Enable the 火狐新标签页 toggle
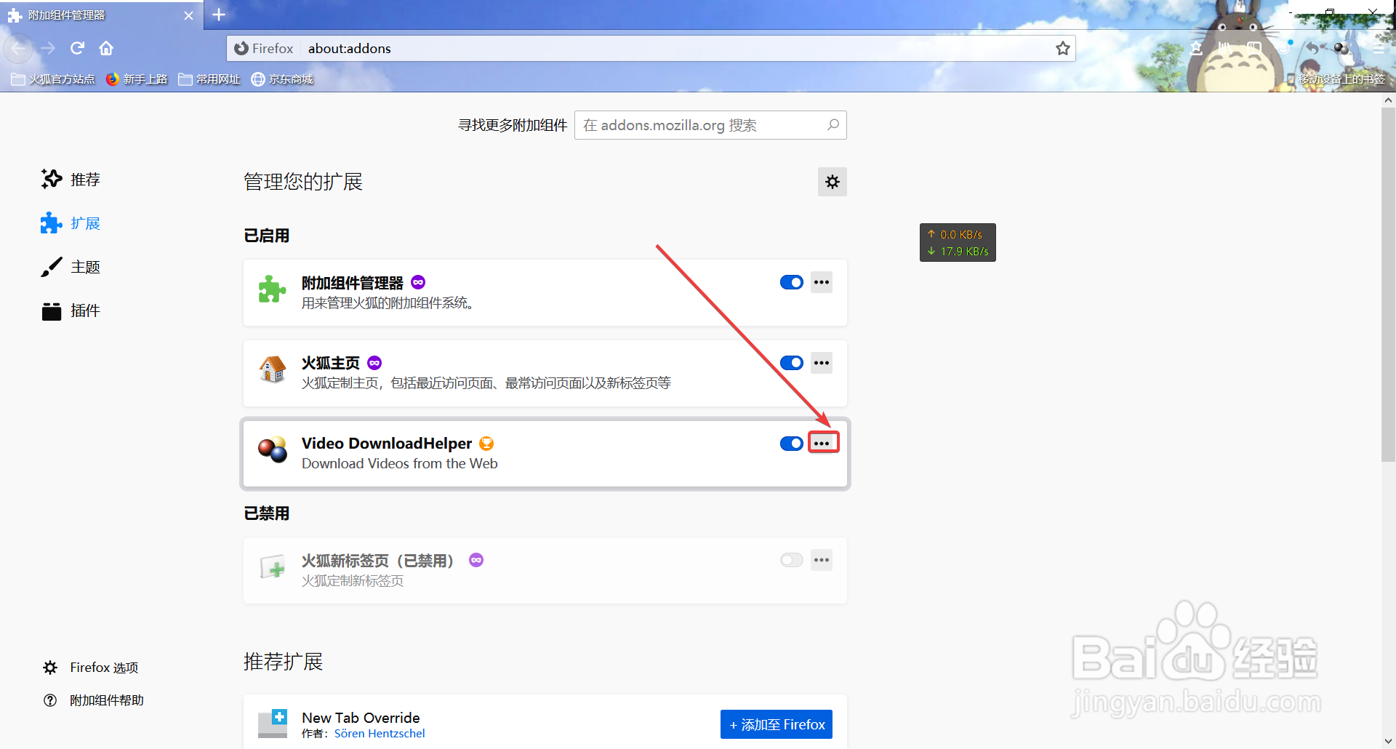This screenshot has width=1396, height=749. tap(792, 560)
